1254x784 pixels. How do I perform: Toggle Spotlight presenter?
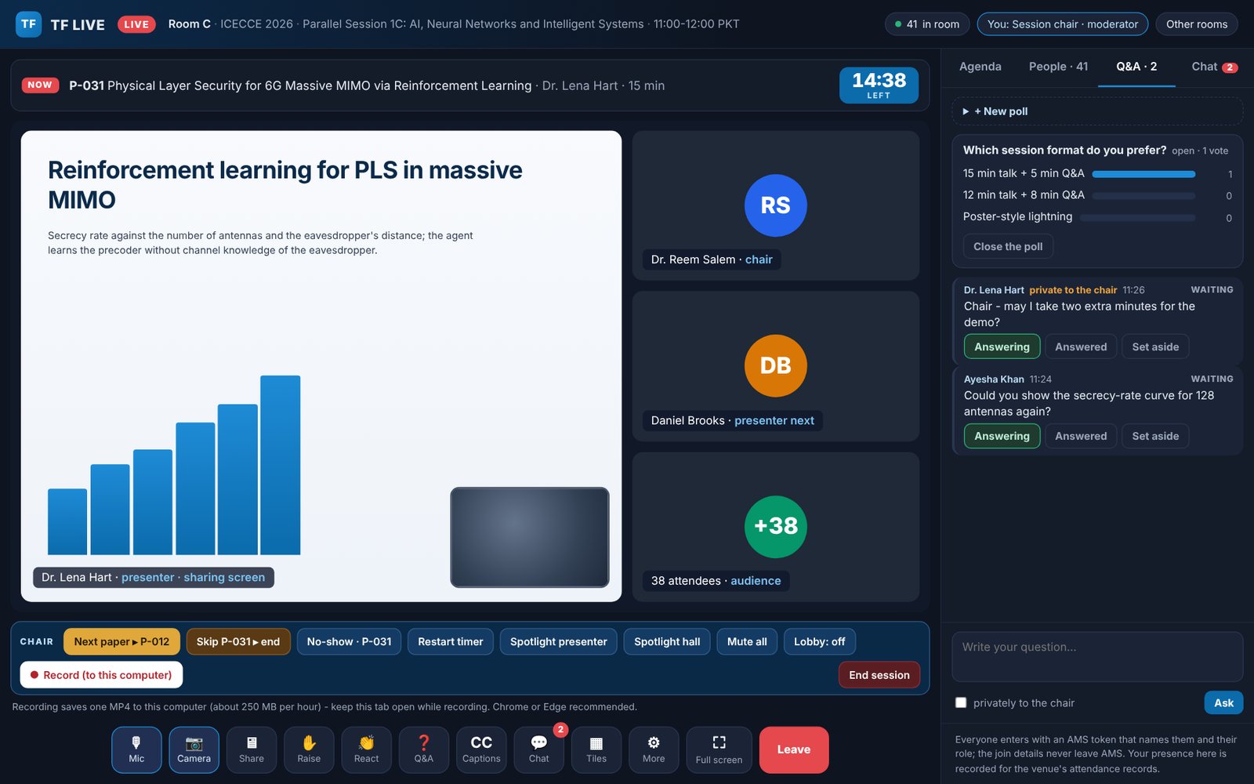(x=559, y=641)
